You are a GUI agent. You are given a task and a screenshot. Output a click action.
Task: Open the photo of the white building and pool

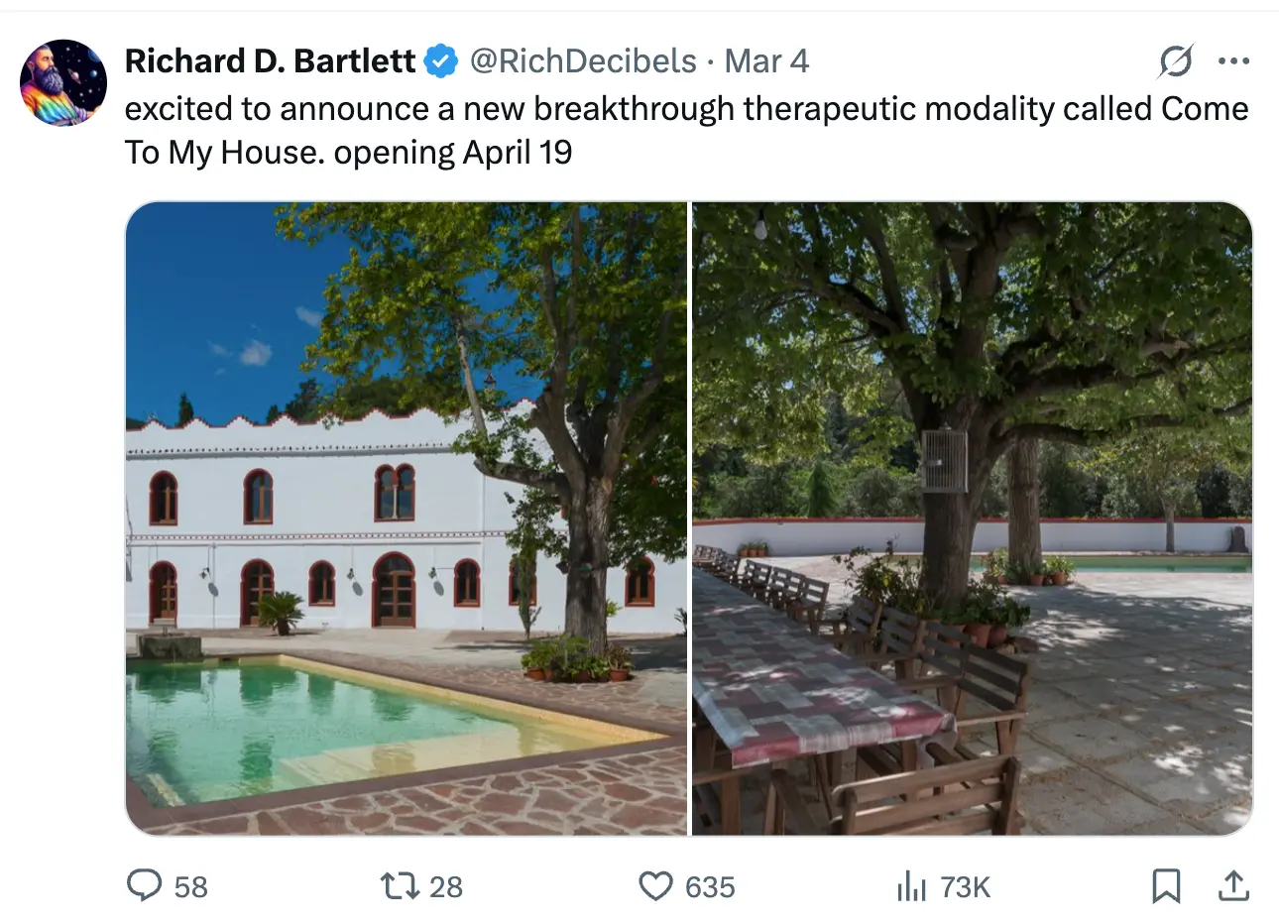(407, 518)
